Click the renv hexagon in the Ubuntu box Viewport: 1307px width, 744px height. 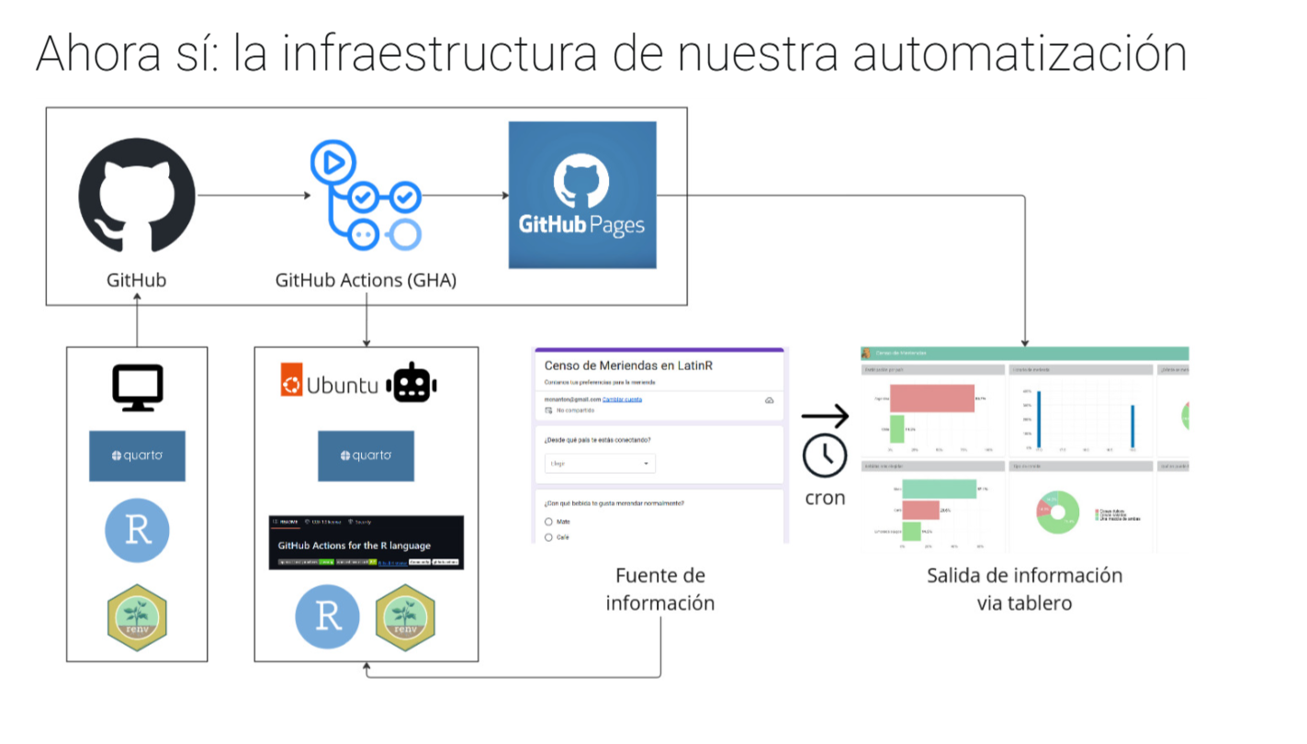pos(405,616)
